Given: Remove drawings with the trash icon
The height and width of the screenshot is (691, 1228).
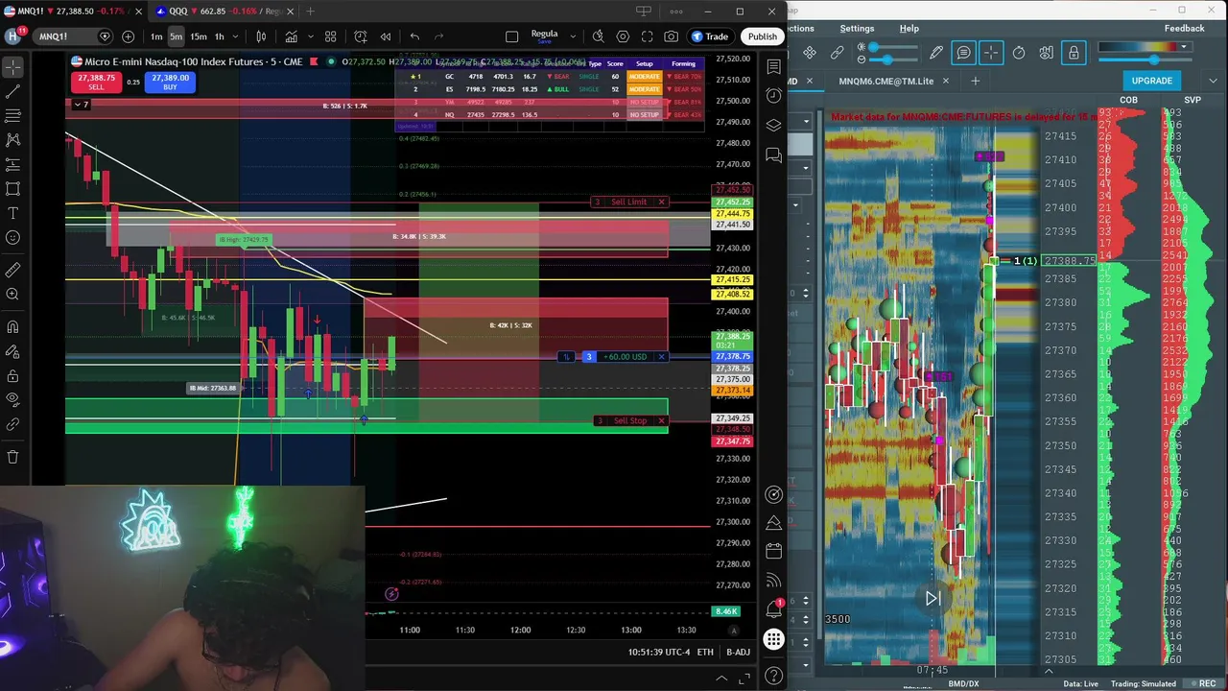Looking at the screenshot, I should pyautogui.click(x=12, y=457).
